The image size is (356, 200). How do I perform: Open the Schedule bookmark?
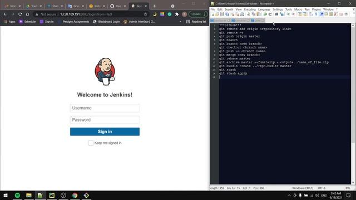(x=27, y=22)
